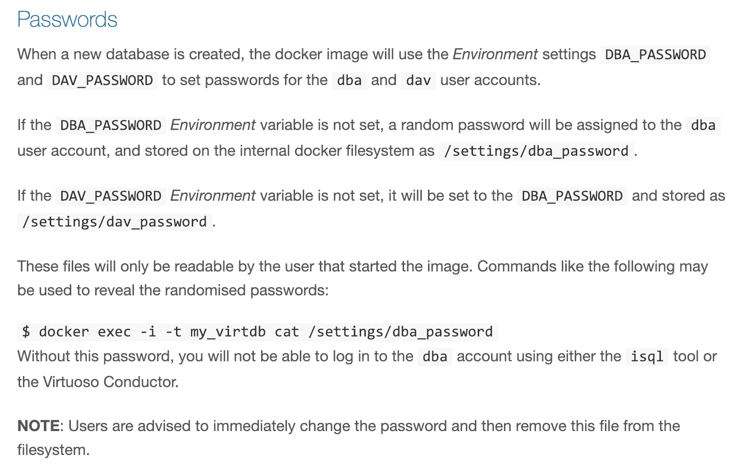Click DBA_PASSWORD code before 'and stored as'
The image size is (746, 476).
coord(572,196)
